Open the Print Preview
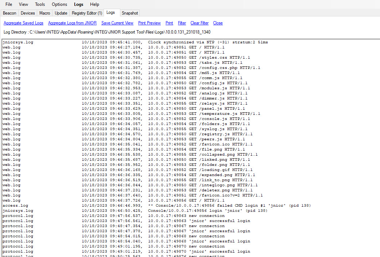The height and width of the screenshot is (257, 380). pyautogui.click(x=149, y=23)
